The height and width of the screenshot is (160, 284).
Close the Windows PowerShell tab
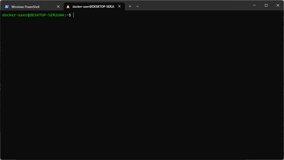click(58, 6)
